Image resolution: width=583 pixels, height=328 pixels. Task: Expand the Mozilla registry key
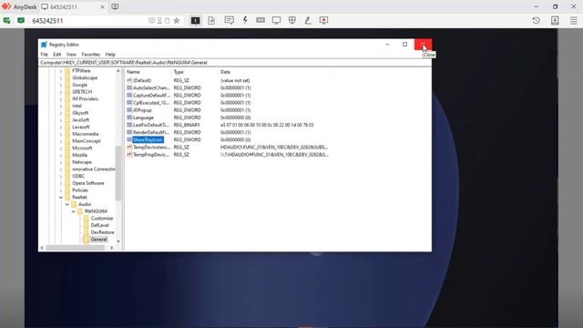[61, 155]
